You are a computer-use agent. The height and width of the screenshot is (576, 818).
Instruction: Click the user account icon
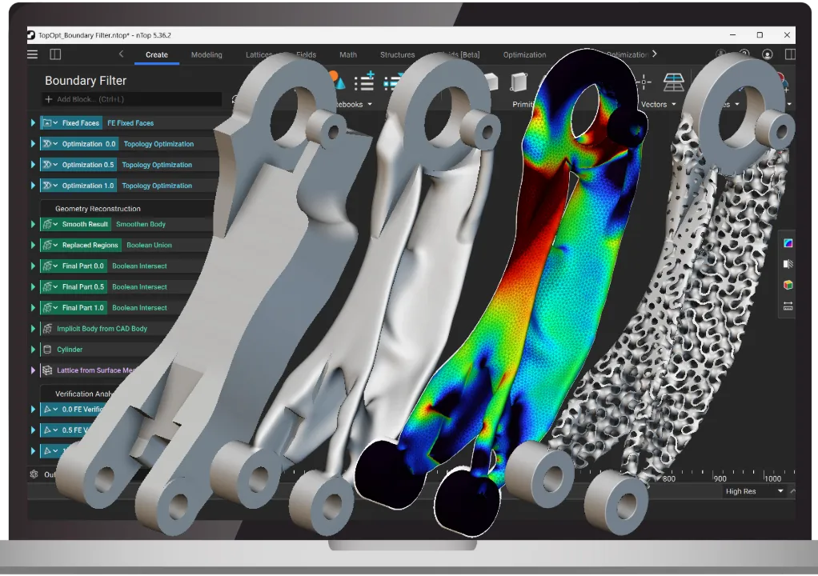coord(768,54)
